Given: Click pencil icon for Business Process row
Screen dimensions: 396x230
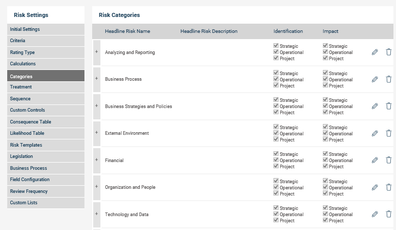Looking at the screenshot, I should (375, 79).
